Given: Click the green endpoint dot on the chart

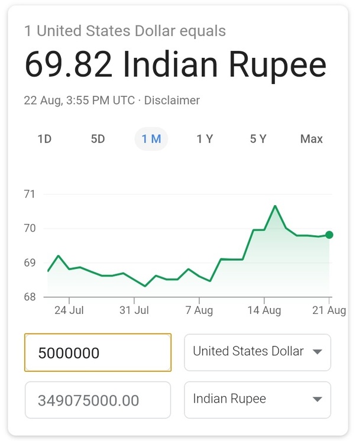Looking at the screenshot, I should (329, 235).
